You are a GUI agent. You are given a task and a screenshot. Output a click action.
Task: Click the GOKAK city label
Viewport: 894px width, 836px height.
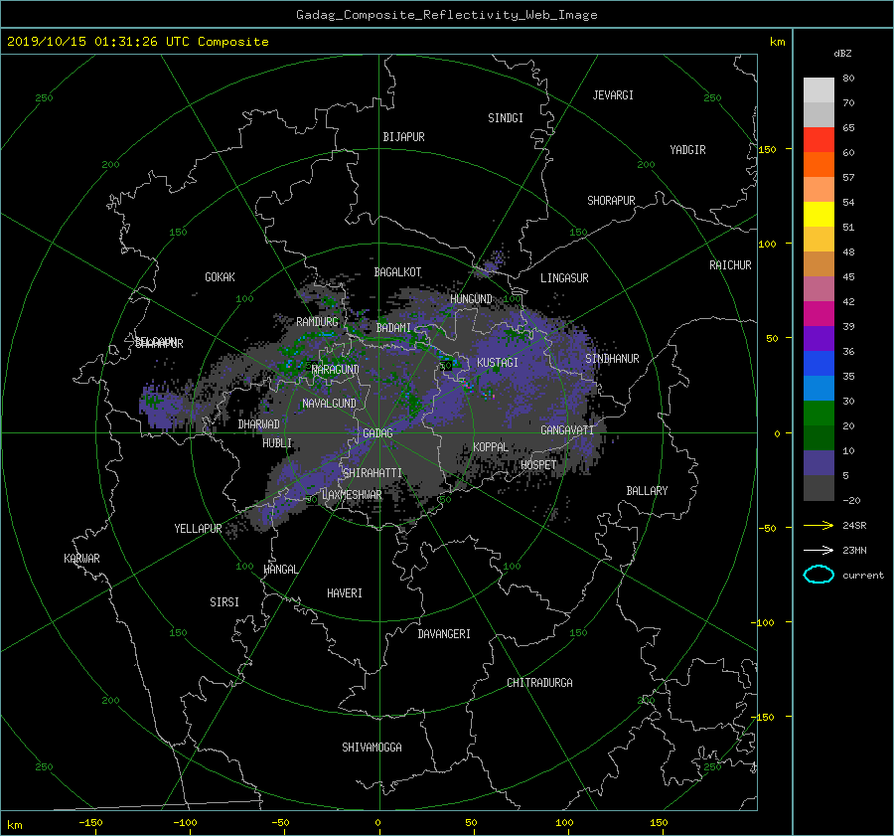(220, 277)
